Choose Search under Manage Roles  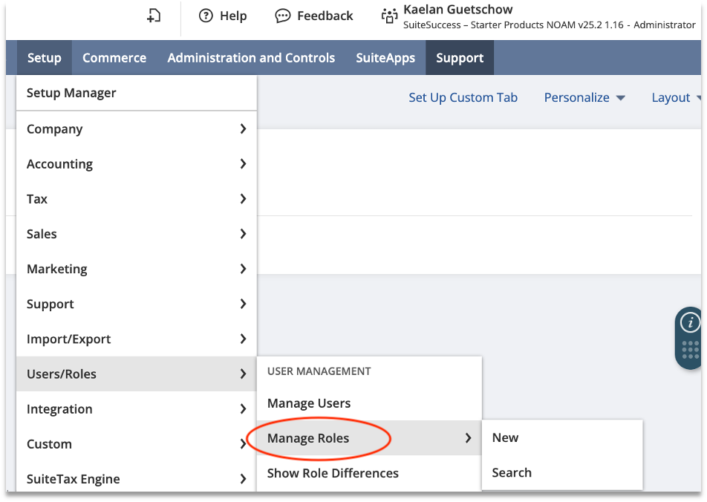coord(561,473)
